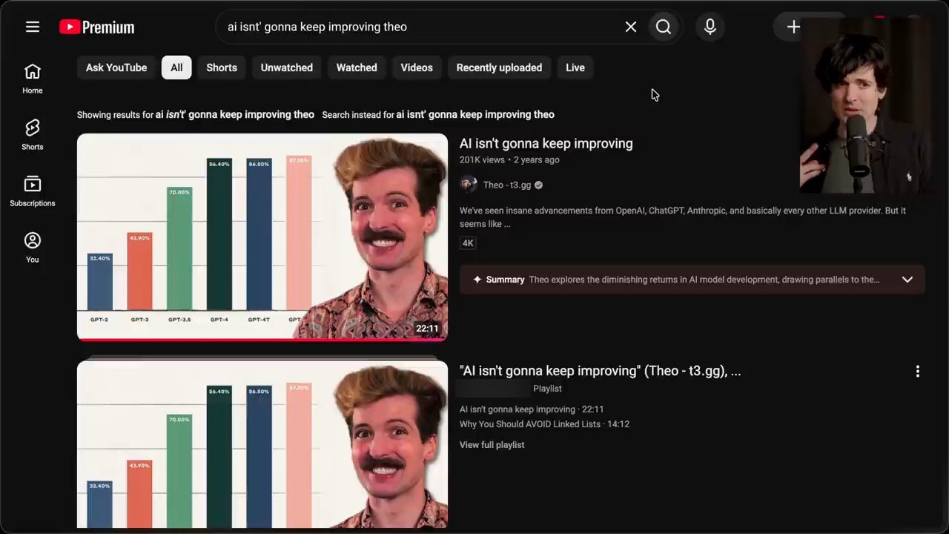Image resolution: width=949 pixels, height=534 pixels.
Task: Play Why You Should AVOID Linked Lists
Action: click(544, 424)
